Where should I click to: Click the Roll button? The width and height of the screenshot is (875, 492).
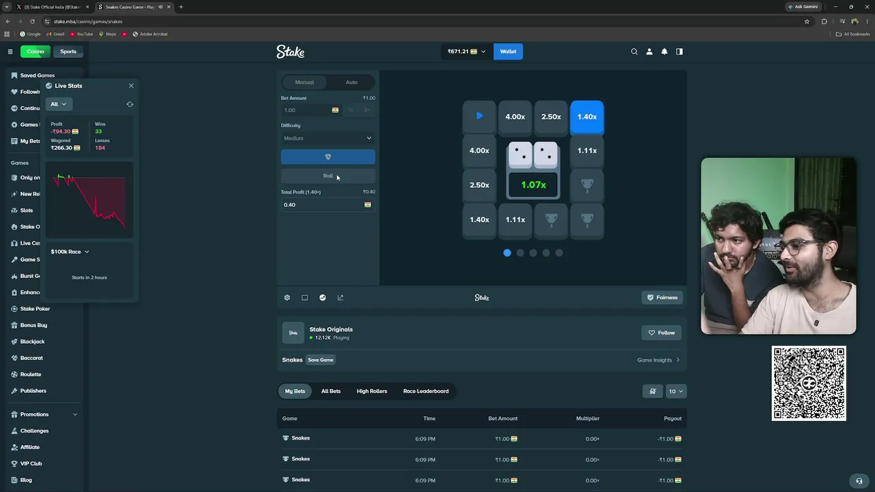point(328,176)
